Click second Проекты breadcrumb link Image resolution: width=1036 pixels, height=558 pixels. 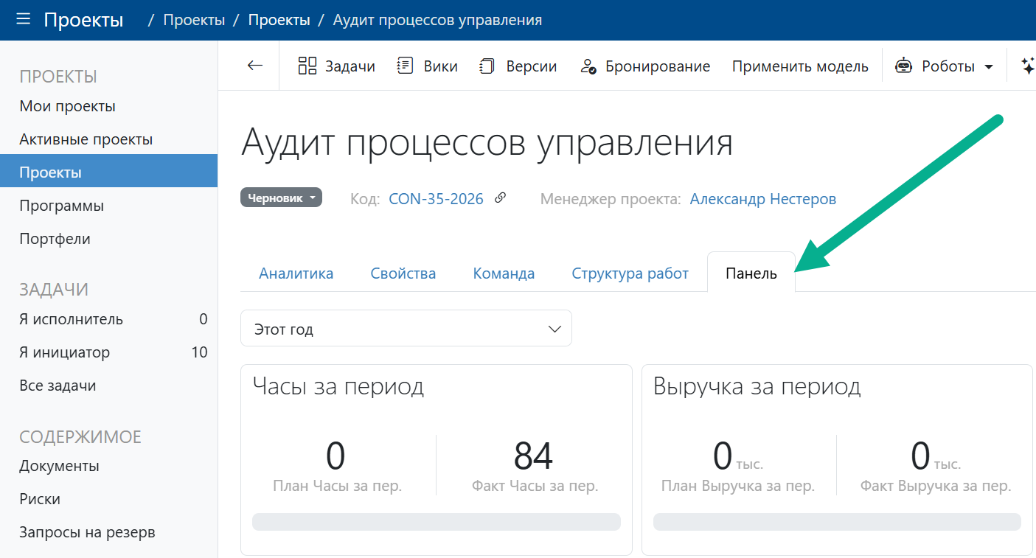coord(279,20)
